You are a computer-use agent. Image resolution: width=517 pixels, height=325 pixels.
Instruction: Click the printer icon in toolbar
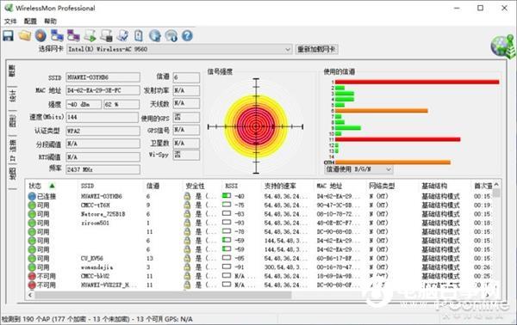point(106,35)
